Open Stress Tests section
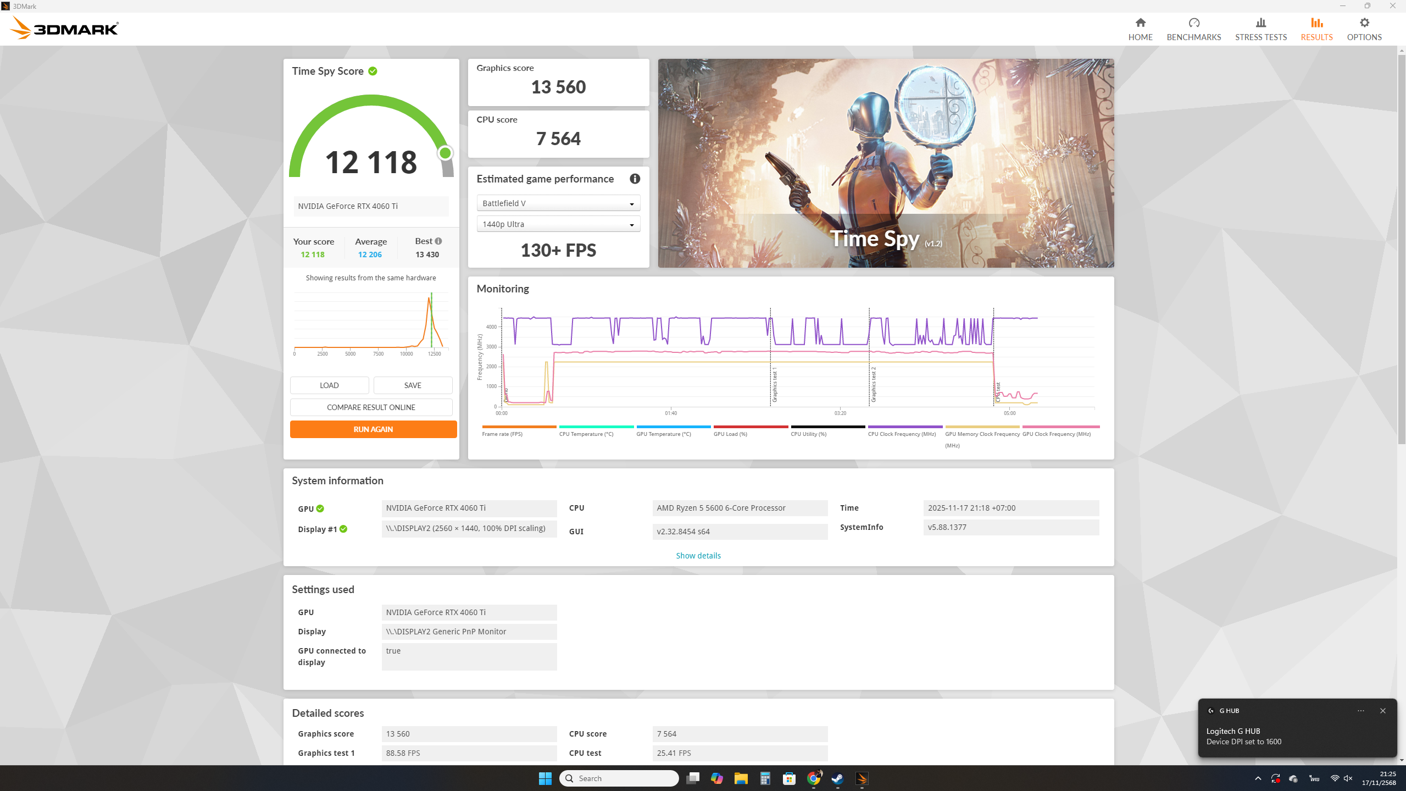This screenshot has width=1406, height=791. (1260, 29)
